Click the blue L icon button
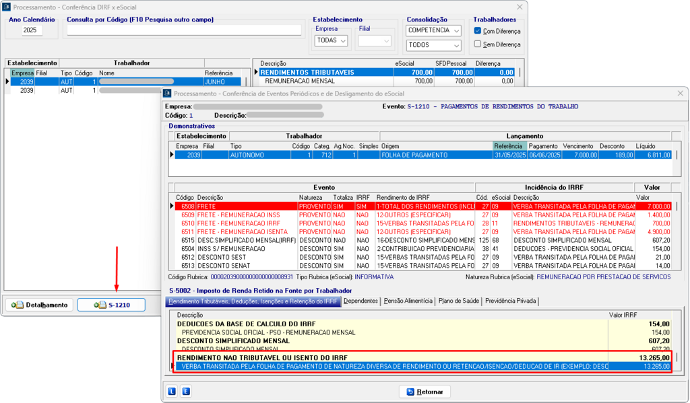This screenshot has height=403, width=690. click(x=172, y=391)
